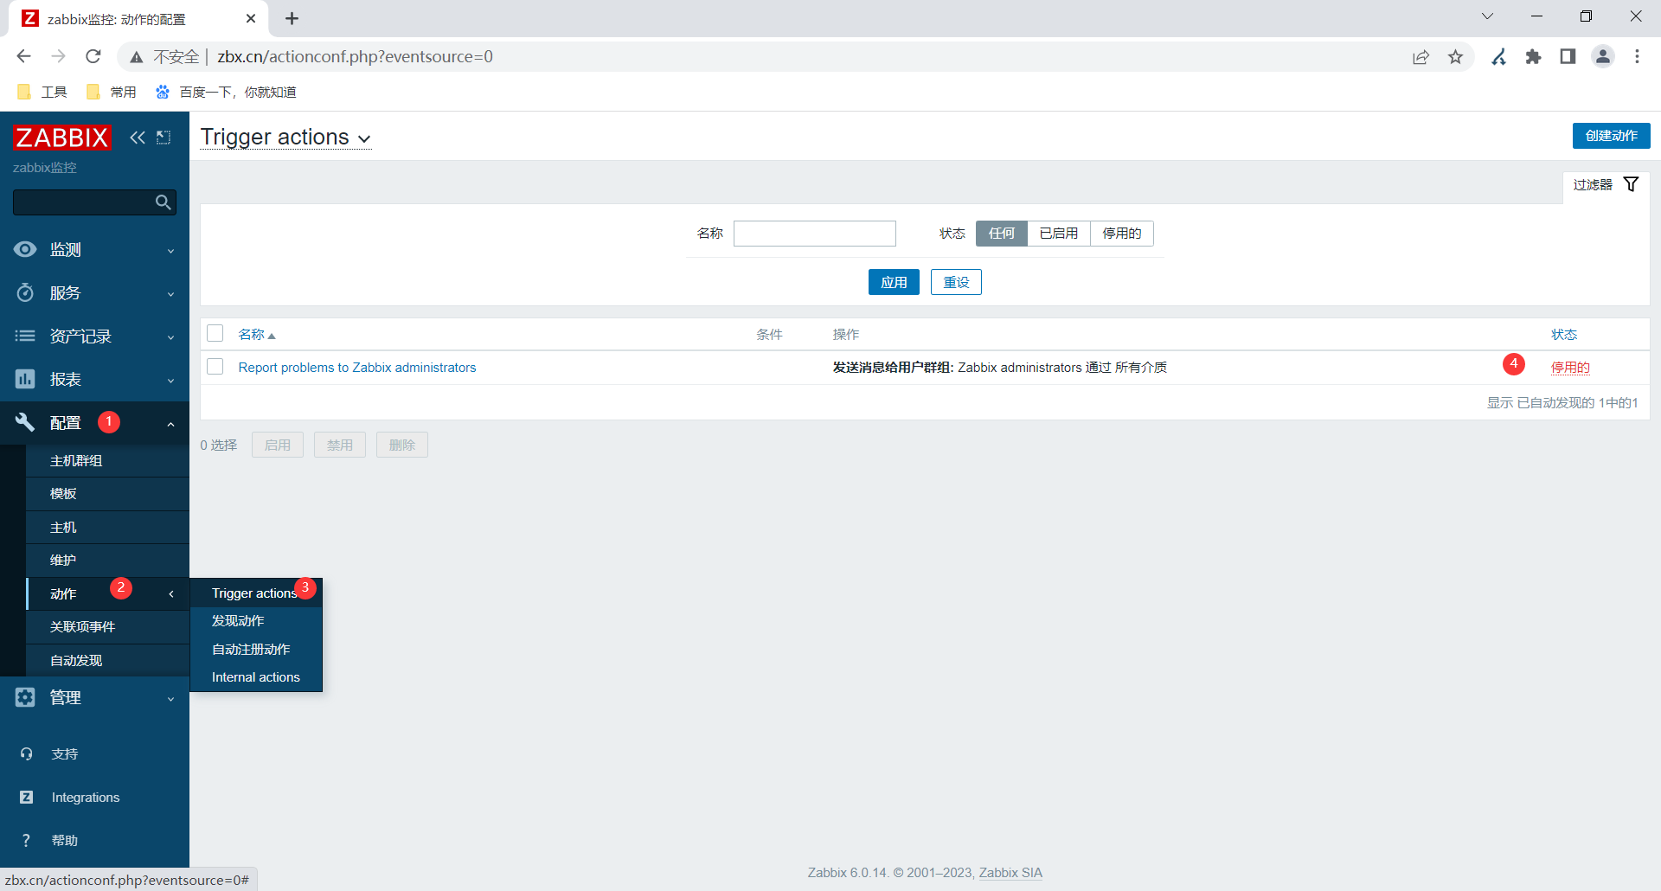This screenshot has width=1661, height=891.
Task: Toggle sidebar kiosk hide icon
Action: (x=164, y=137)
